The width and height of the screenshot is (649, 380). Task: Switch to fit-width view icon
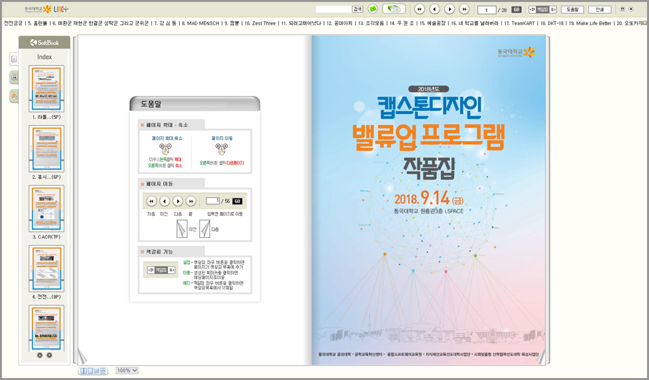97,371
